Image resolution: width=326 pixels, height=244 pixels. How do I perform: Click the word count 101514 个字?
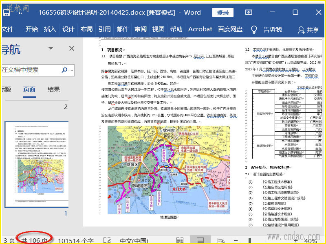coord(76,240)
